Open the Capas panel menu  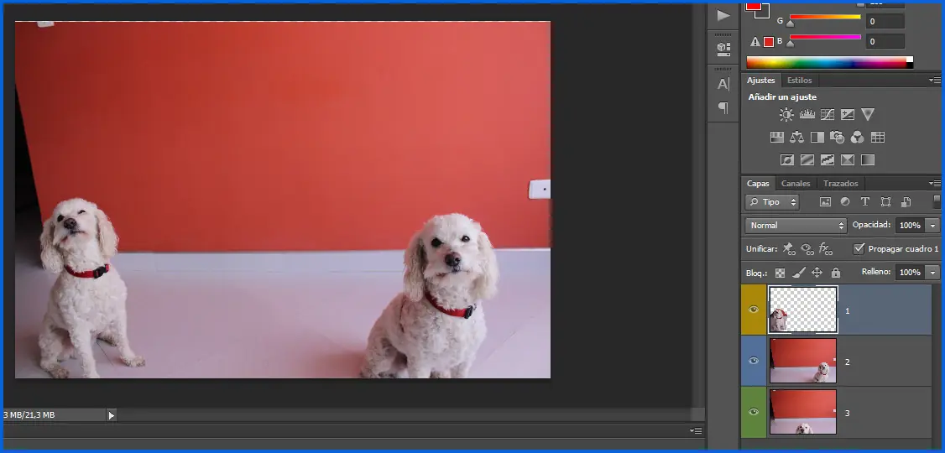[935, 183]
